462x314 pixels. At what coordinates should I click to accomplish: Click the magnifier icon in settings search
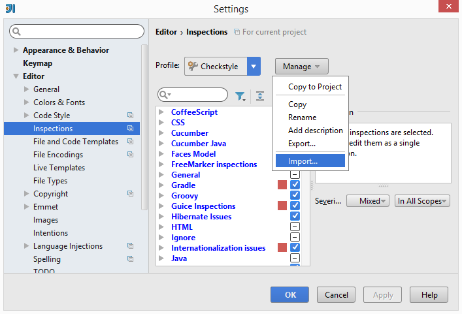16,31
